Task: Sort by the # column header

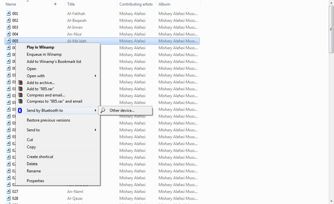Action: (x=55, y=4)
